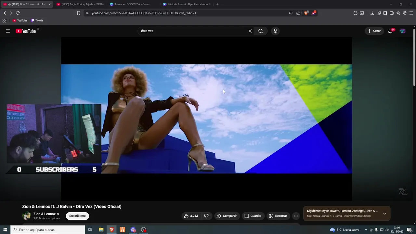Screen dimensions: 416x234
Task: Open YouTube notifications bell
Action: (x=391, y=31)
